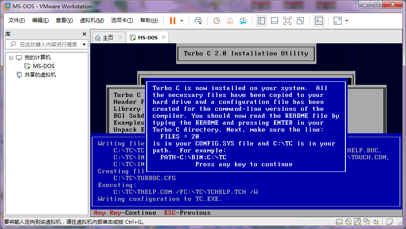Click the hard disk status icon
Image resolution: width=406 pixels, height=229 pixels.
click(x=339, y=222)
